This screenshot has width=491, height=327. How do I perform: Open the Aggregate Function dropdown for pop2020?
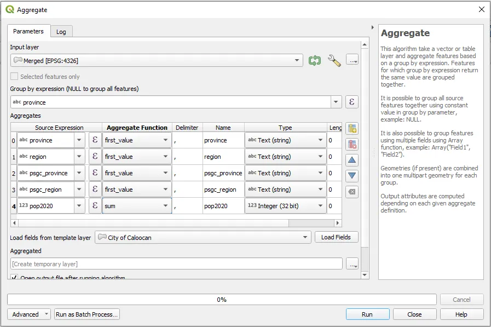[x=166, y=206]
